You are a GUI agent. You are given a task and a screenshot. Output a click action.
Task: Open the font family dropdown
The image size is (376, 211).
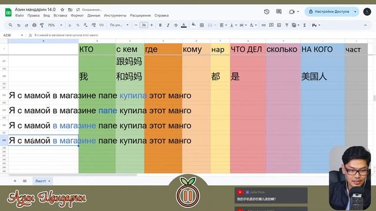pyautogui.click(x=119, y=25)
